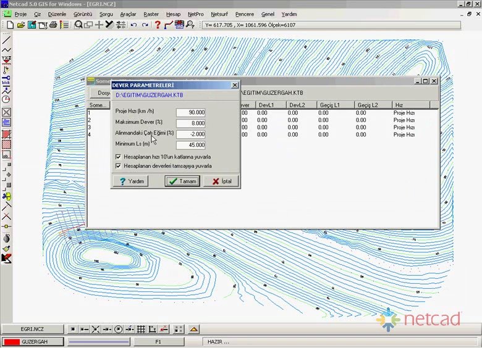The image size is (482, 348).
Task: Open a file with the folder icon
Action: coord(20,25)
